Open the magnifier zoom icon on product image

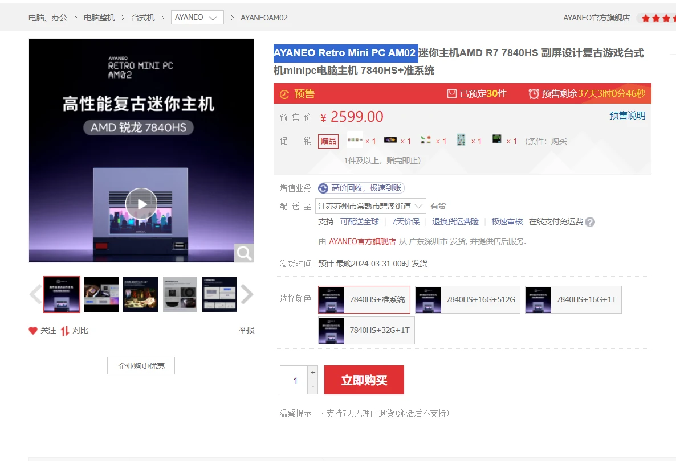pyautogui.click(x=243, y=253)
